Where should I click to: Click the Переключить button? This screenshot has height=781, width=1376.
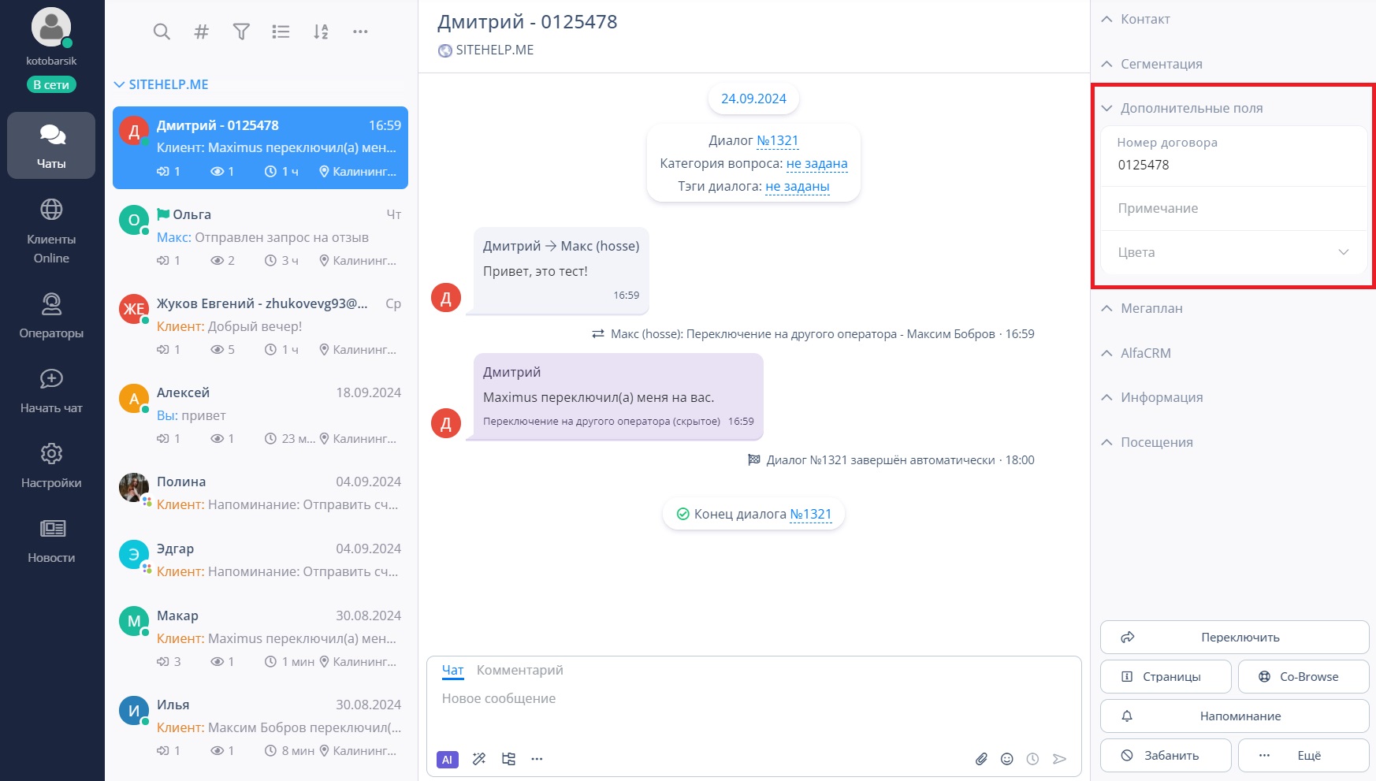pyautogui.click(x=1234, y=637)
